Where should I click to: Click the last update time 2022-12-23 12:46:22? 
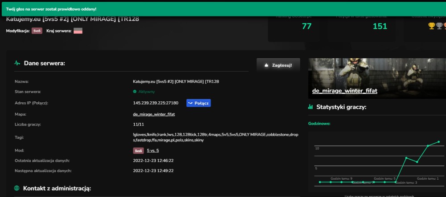click(153, 161)
